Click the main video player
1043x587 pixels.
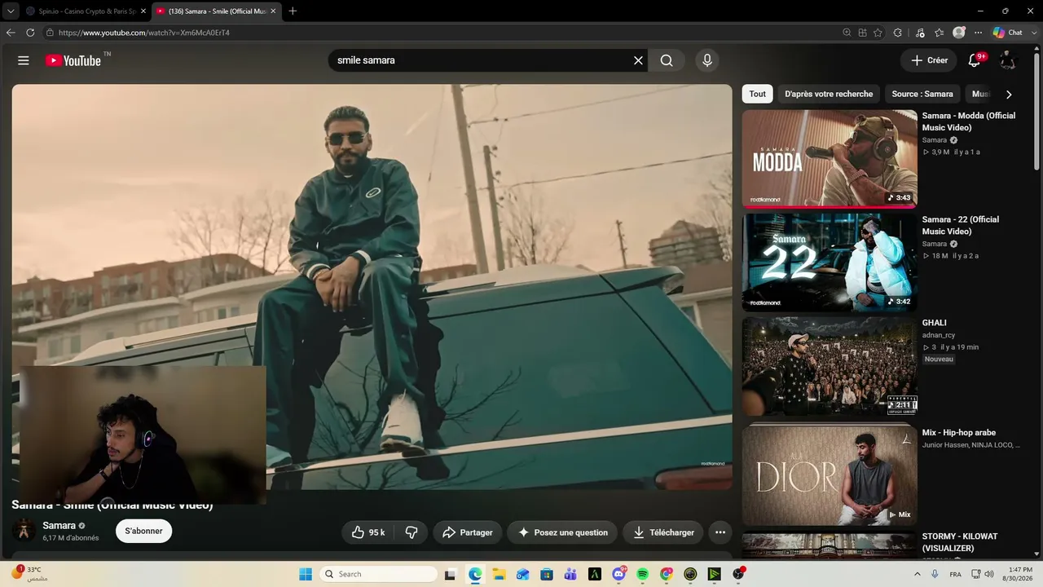[x=372, y=287]
